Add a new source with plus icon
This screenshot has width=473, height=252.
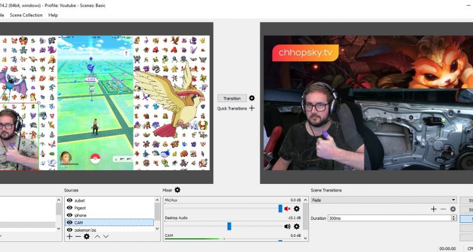(69, 237)
